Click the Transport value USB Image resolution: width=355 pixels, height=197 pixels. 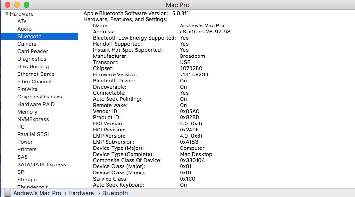185,62
